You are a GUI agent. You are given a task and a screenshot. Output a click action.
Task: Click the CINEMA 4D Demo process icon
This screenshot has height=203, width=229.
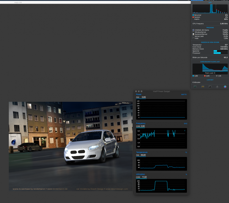pyautogui.click(x=193, y=30)
